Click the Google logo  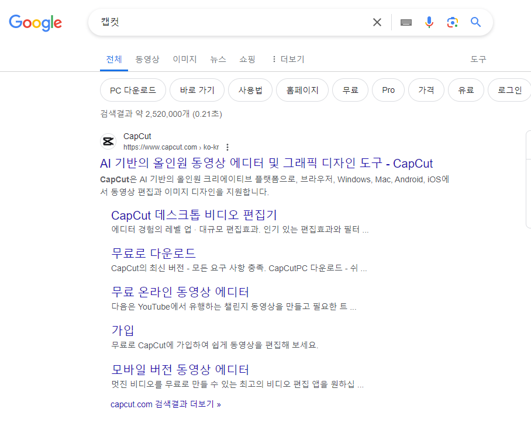35,23
